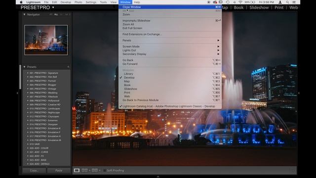316x178 pixels.
Task: Collapse the Navigator panel
Action: tap(24, 14)
